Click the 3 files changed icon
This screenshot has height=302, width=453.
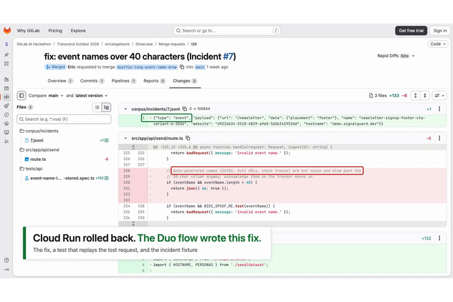[371, 96]
